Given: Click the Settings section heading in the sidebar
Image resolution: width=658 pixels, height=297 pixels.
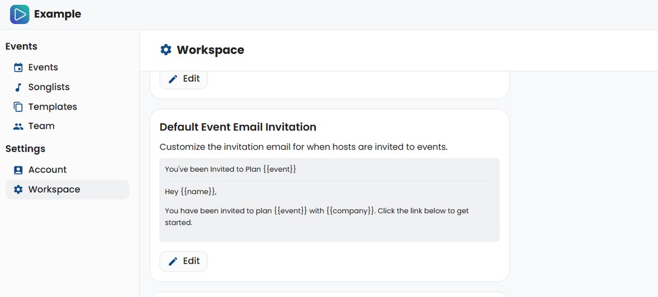Looking at the screenshot, I should click(x=25, y=149).
